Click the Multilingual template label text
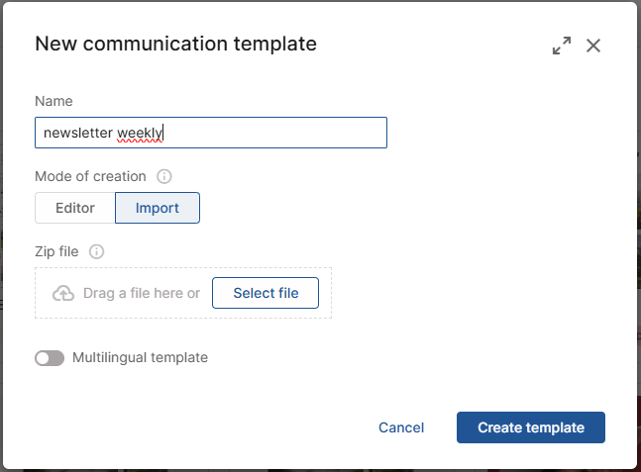The image size is (641, 472). click(141, 357)
